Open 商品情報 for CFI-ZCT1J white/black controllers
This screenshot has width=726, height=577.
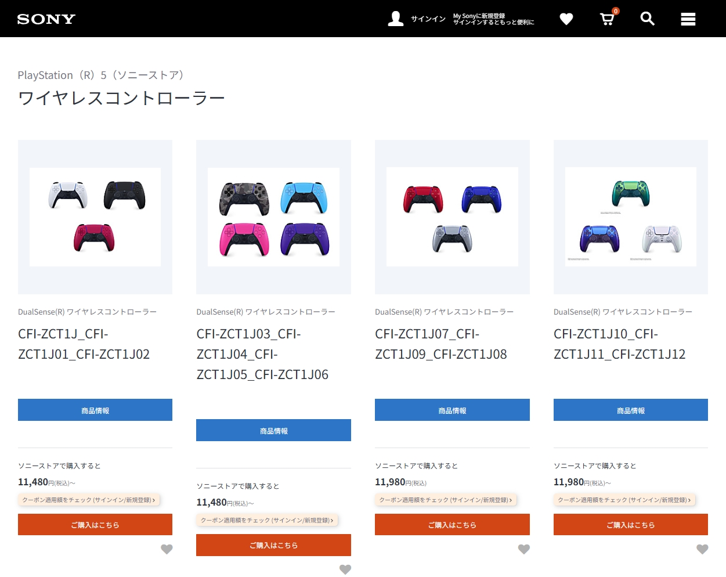point(95,410)
